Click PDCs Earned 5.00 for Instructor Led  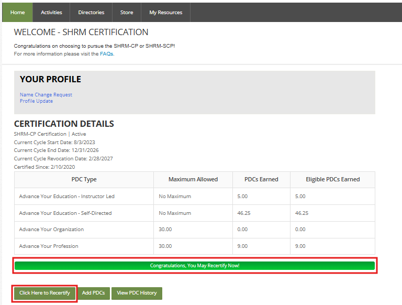pyautogui.click(x=242, y=196)
